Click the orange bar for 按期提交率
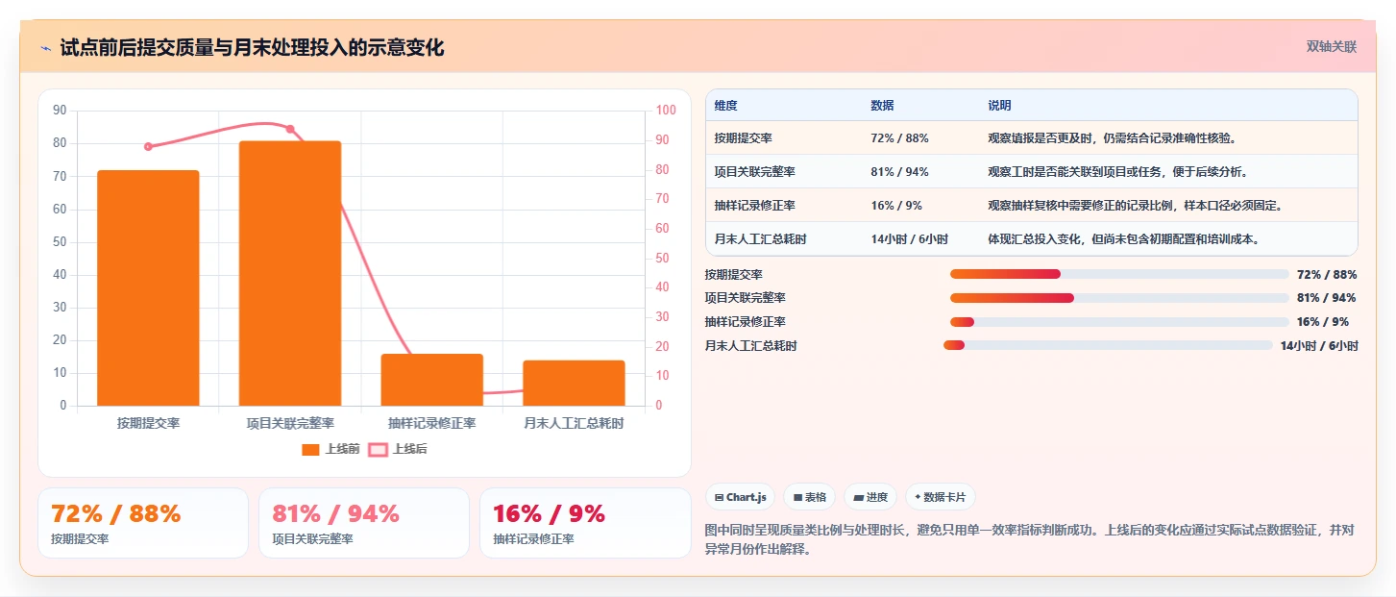This screenshot has width=1396, height=597. click(148, 288)
